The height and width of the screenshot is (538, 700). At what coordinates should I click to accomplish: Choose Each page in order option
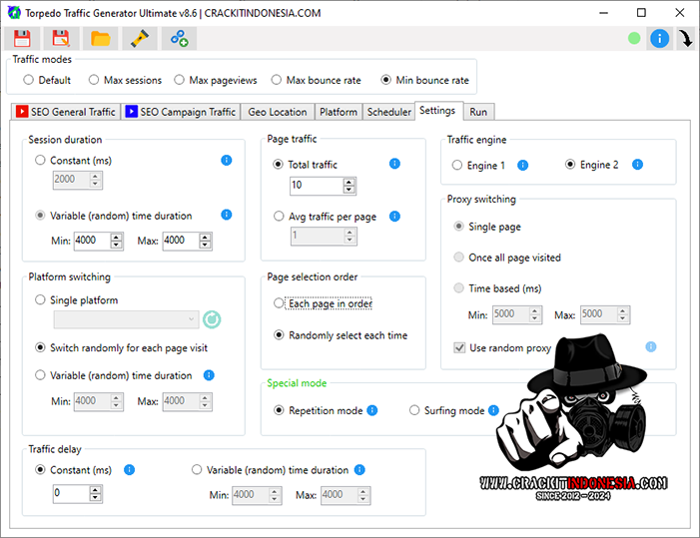pyautogui.click(x=280, y=303)
